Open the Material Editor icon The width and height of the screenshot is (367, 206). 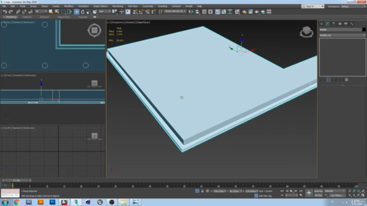(237, 11)
